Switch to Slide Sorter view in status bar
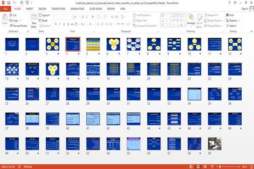254x169 pixels. coord(198,166)
